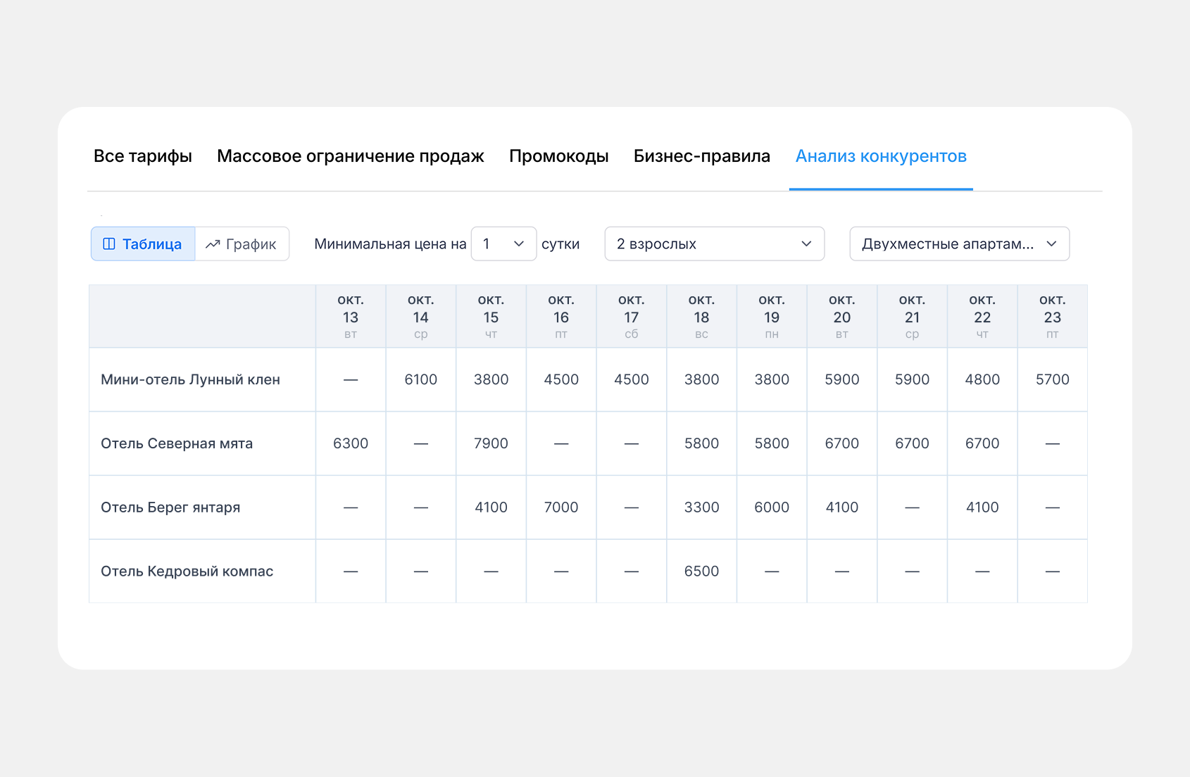Go to Массовое ограничение продаж tab
1190x777 pixels.
(x=351, y=156)
